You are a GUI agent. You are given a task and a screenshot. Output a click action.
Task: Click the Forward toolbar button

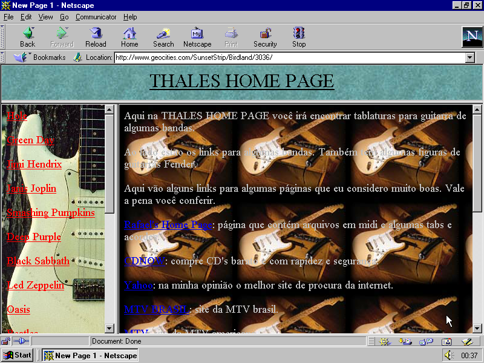[x=62, y=37]
